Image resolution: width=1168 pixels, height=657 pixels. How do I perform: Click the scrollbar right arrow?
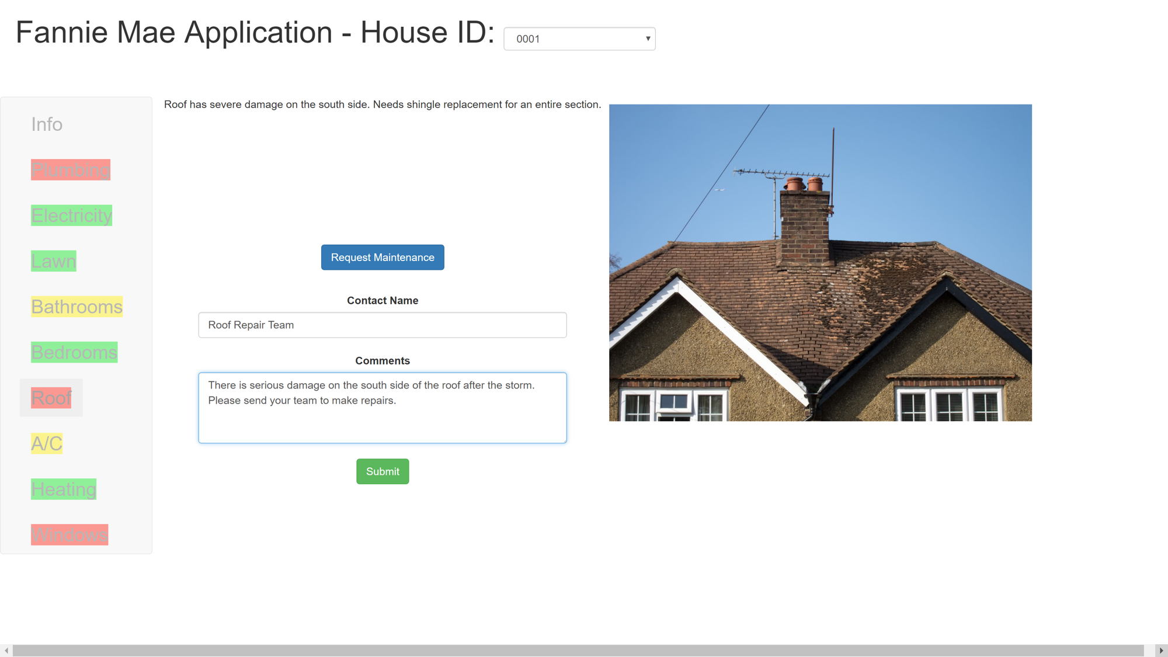1161,651
